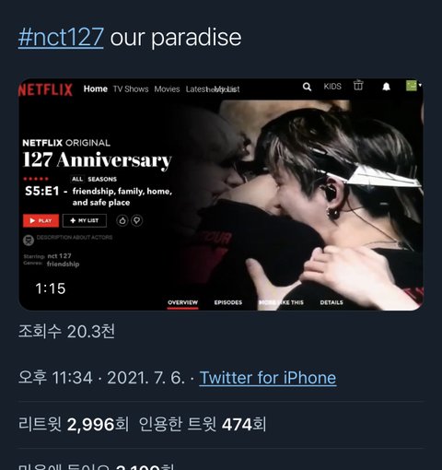Click the Netflix logo
Screen dimensions: 442x470
point(46,89)
